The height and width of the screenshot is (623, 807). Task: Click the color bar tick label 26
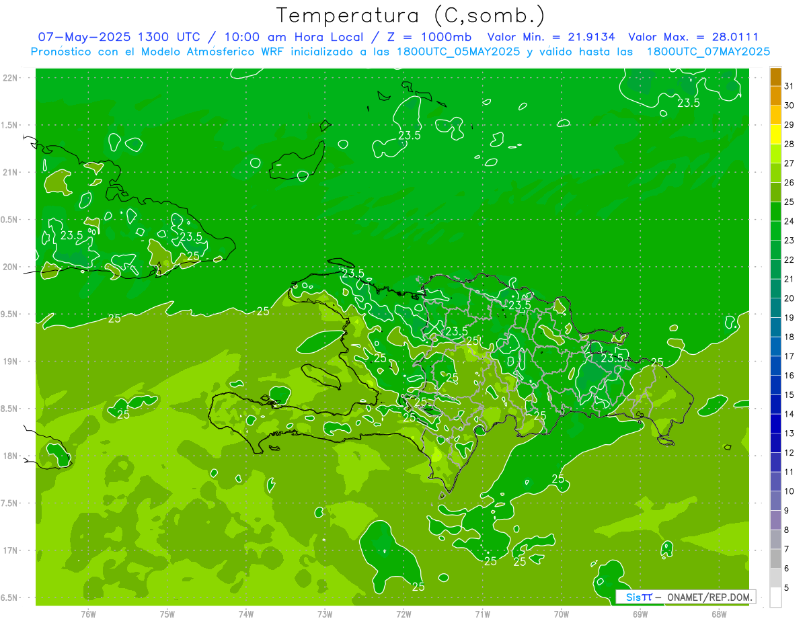789,183
